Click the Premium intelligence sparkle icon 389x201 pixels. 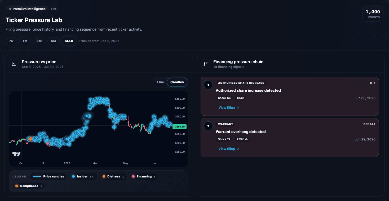[x=10, y=9]
